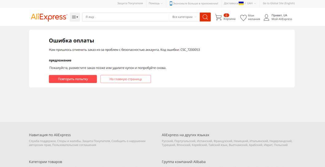Click in the 'Я ищу...' search field
This screenshot has height=167, width=325.
(x=125, y=17)
